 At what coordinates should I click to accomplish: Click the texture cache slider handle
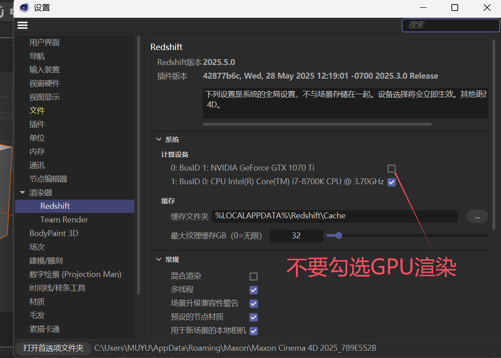(339, 236)
